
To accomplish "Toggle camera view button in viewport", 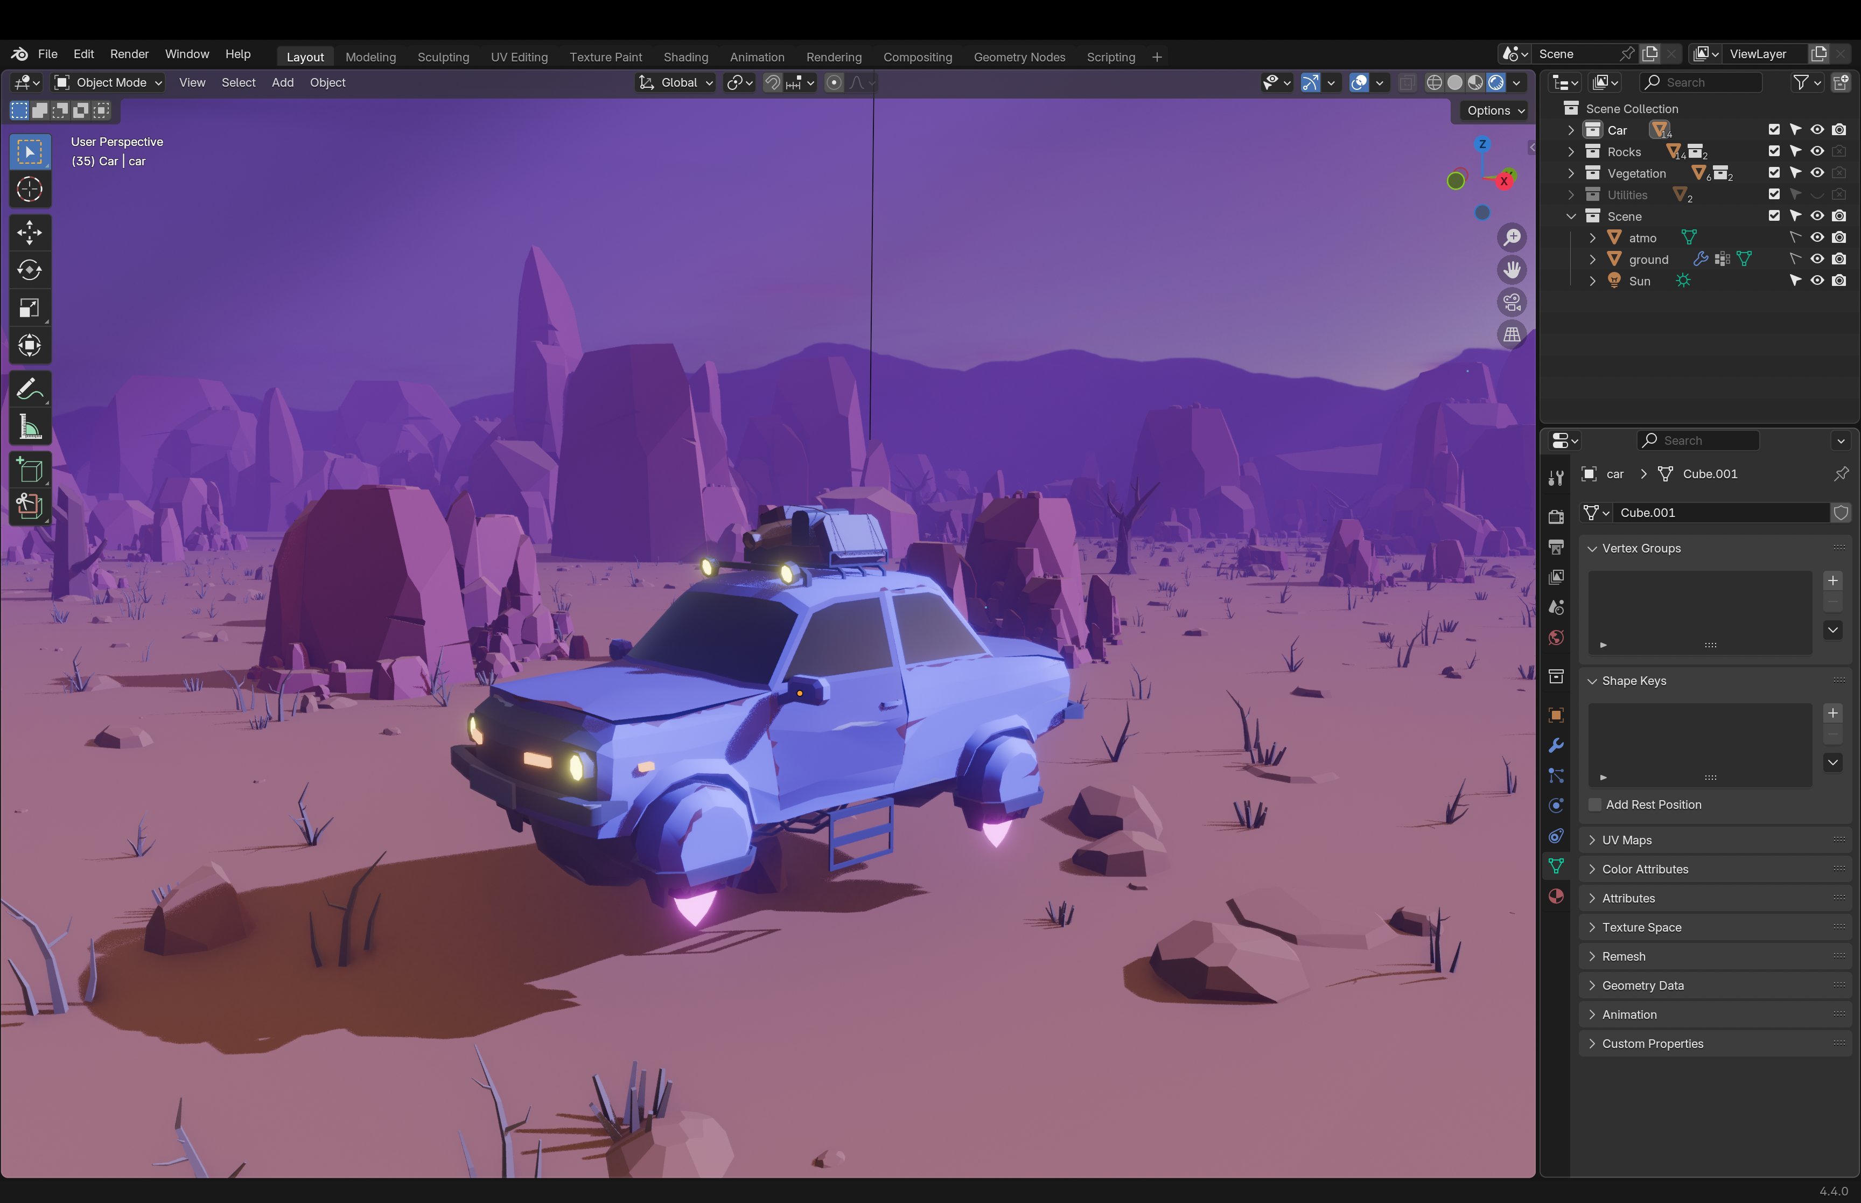I will pyautogui.click(x=1512, y=302).
